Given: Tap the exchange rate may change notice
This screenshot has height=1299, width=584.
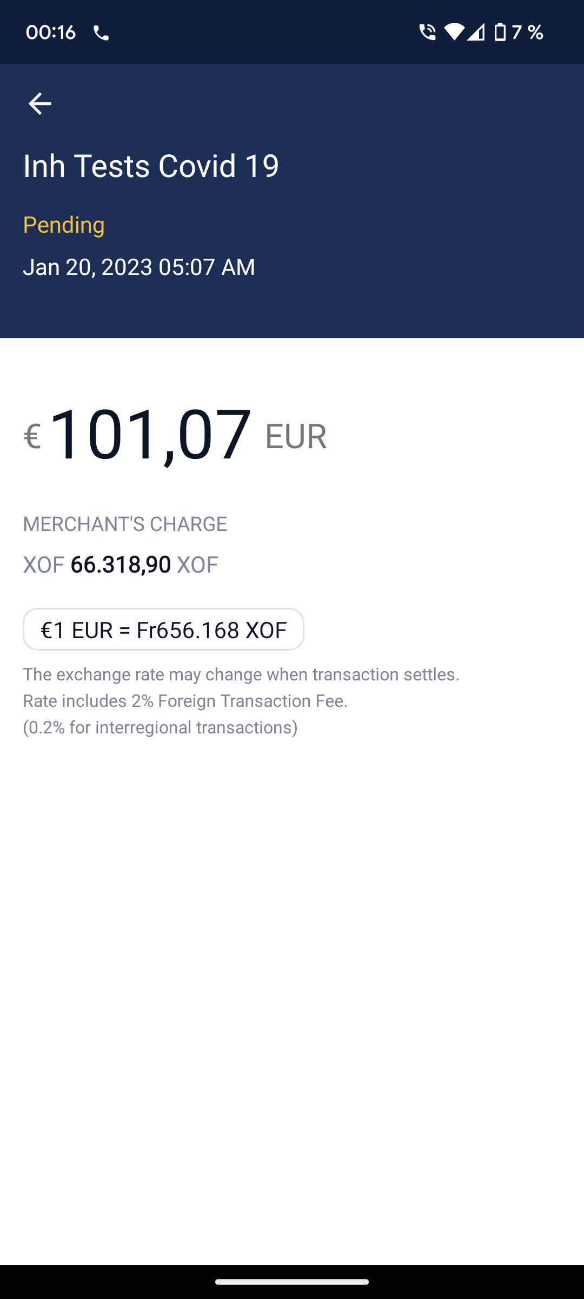Looking at the screenshot, I should click(x=241, y=674).
